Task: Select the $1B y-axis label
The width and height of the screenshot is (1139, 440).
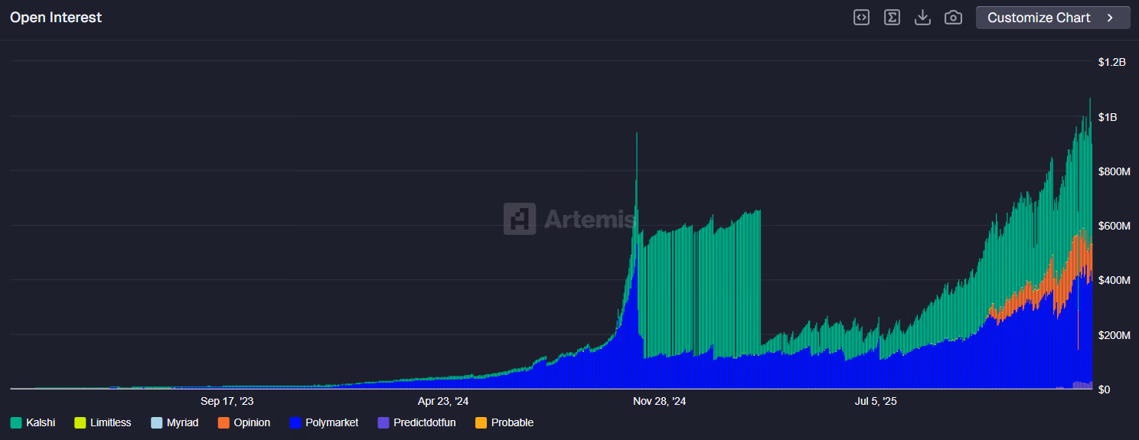Action: coord(1108,117)
